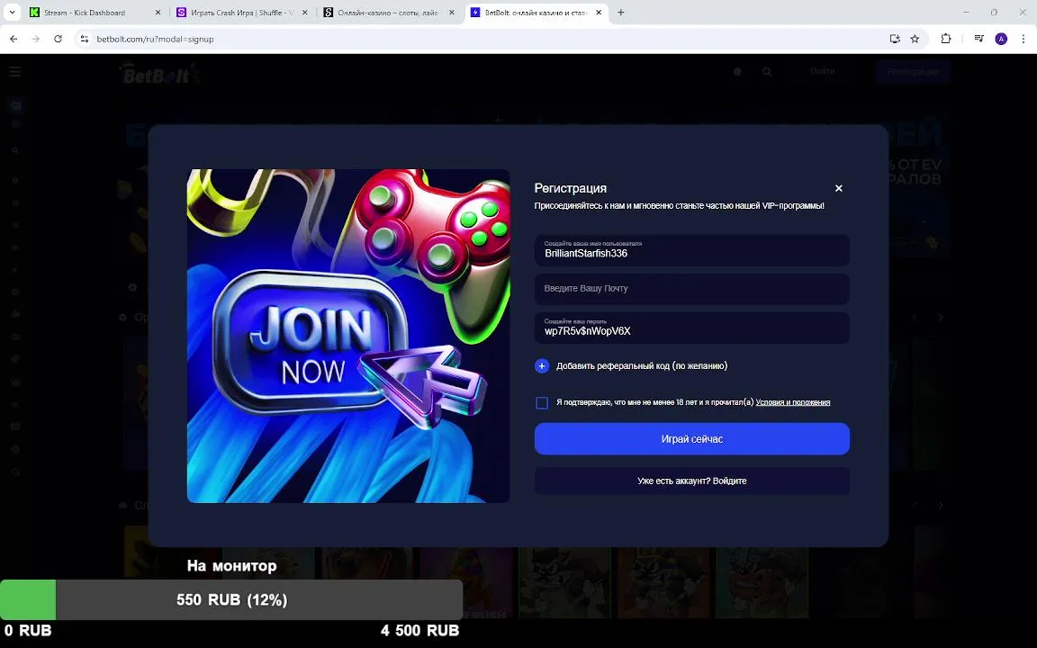Switch to the Shuffle Crash game tab
Image resolution: width=1037 pixels, height=648 pixels.
pyautogui.click(x=241, y=13)
